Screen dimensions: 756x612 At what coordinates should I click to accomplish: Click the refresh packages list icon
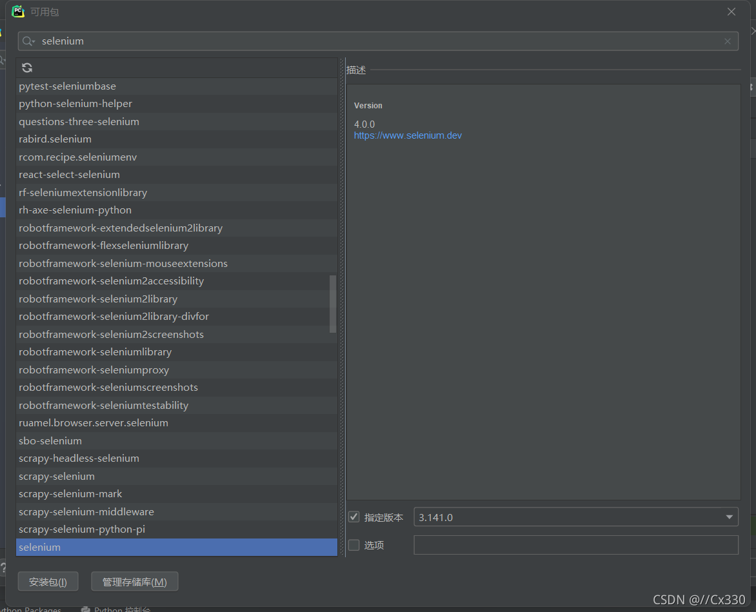point(27,68)
